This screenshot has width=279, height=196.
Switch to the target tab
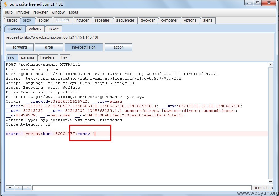[12, 20]
